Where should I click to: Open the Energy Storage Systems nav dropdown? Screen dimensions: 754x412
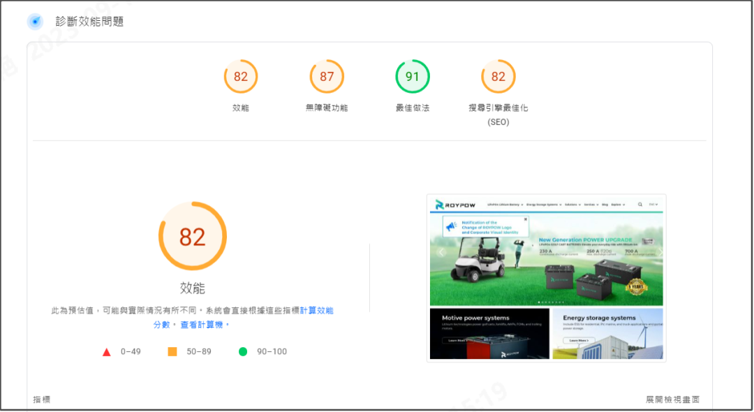[x=544, y=205]
